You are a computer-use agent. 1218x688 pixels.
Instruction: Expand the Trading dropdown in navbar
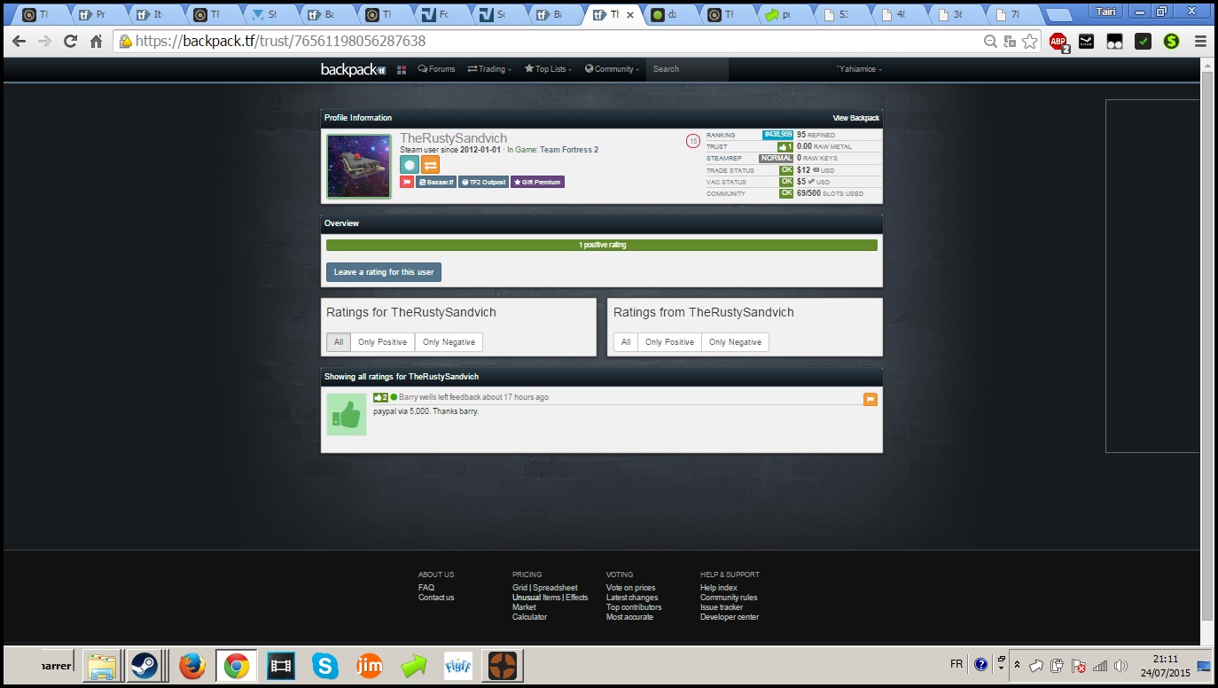pos(489,69)
